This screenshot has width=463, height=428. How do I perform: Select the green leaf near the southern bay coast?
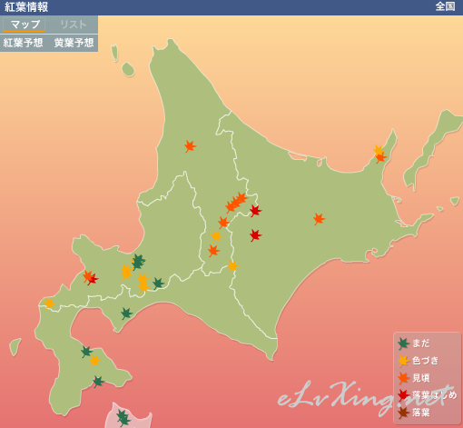(126, 314)
